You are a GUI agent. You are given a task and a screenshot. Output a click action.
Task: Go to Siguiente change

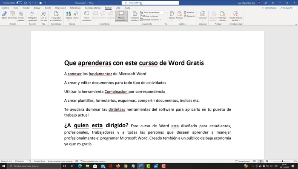(189, 16)
